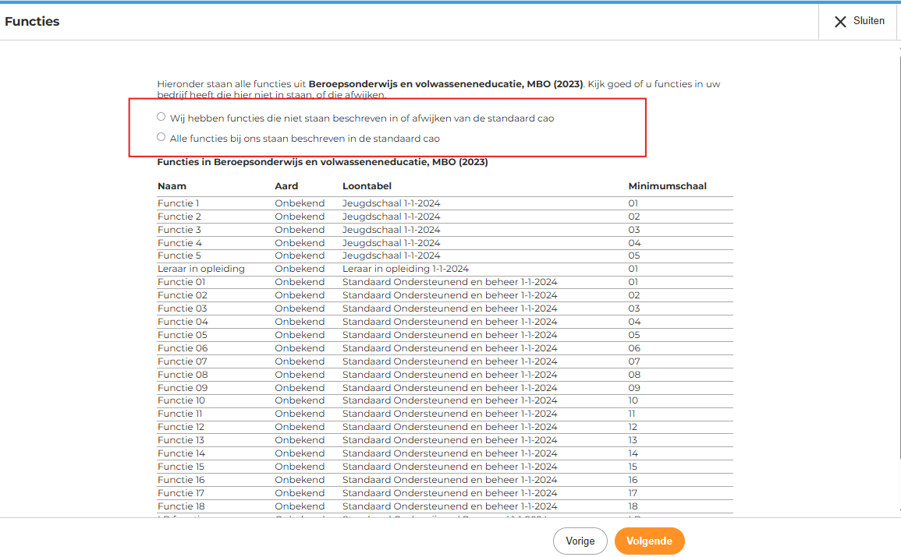Click the Naam column header

172,186
